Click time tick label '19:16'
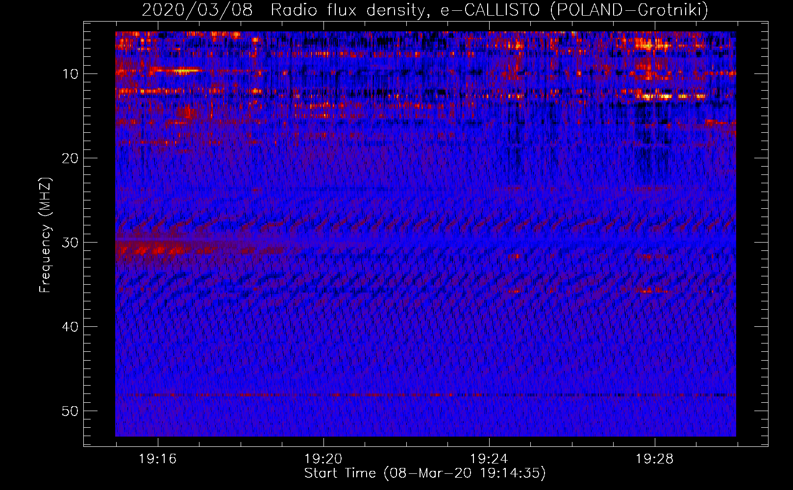Viewport: 793px width, 490px height. (157, 459)
